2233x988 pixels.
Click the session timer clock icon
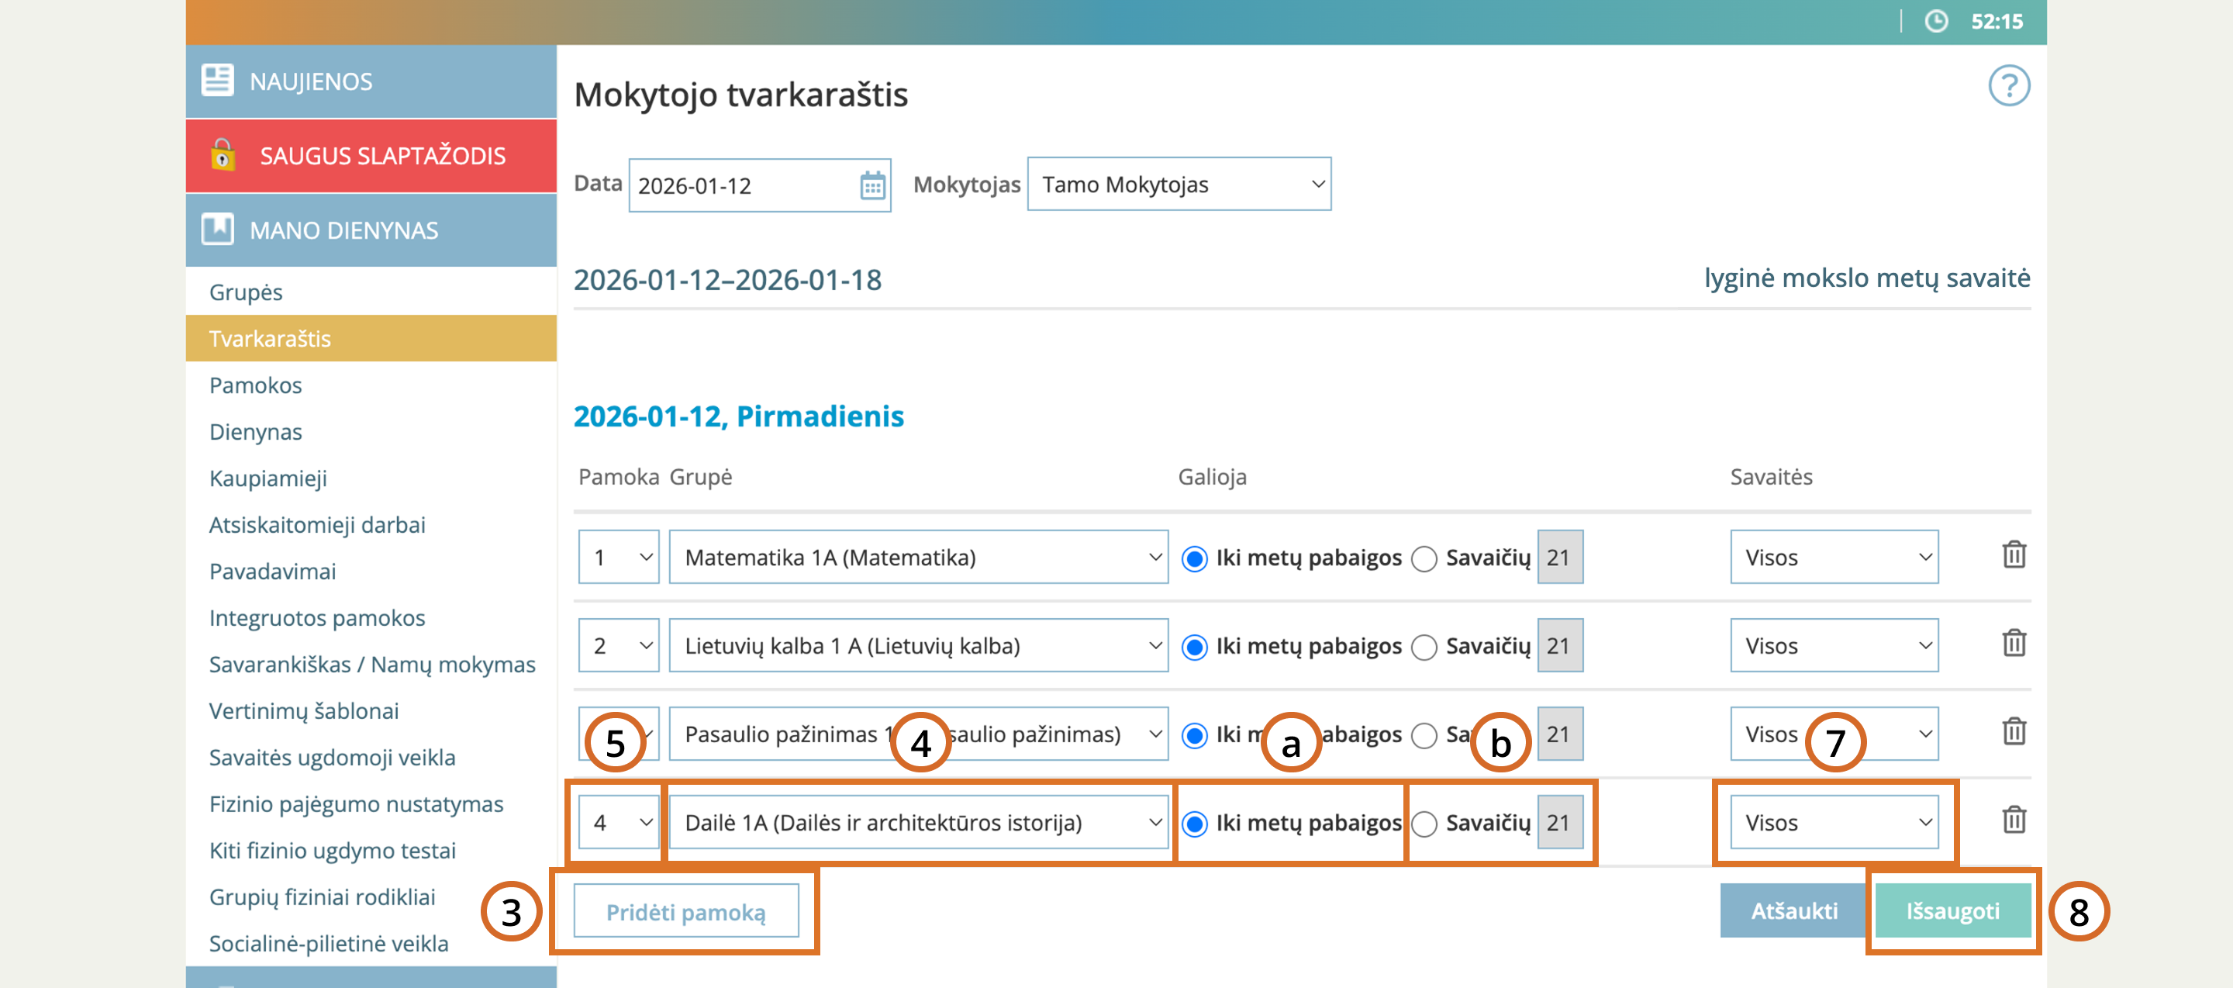1936,22
